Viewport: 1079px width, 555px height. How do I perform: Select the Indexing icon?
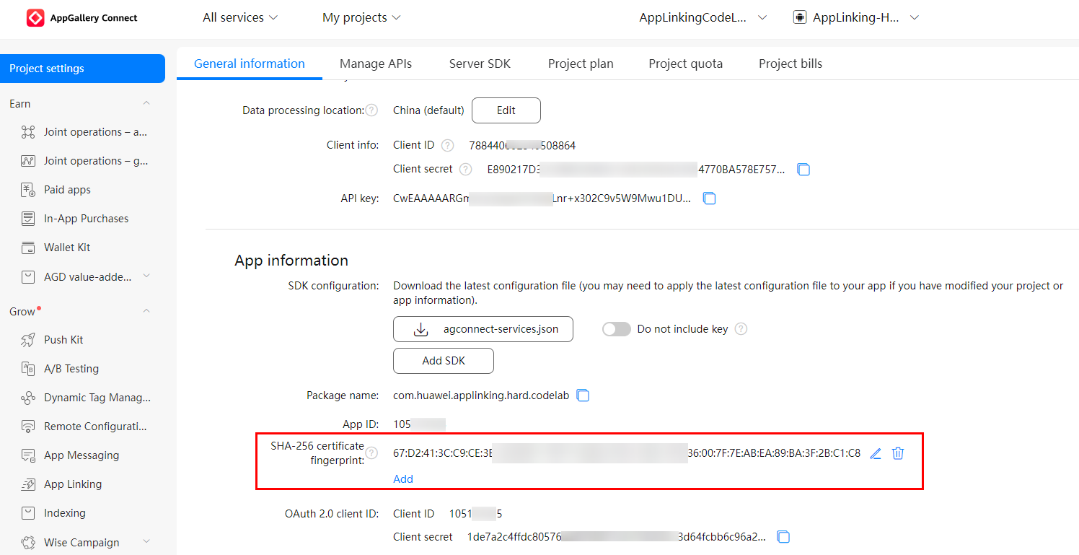pyautogui.click(x=28, y=513)
